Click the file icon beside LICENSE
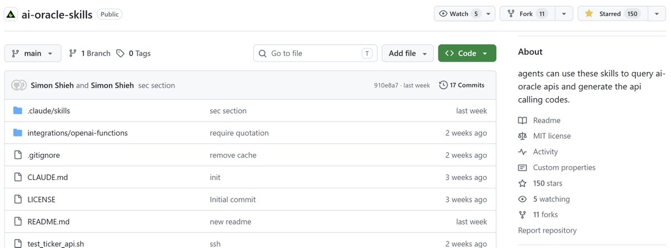 click(x=17, y=200)
